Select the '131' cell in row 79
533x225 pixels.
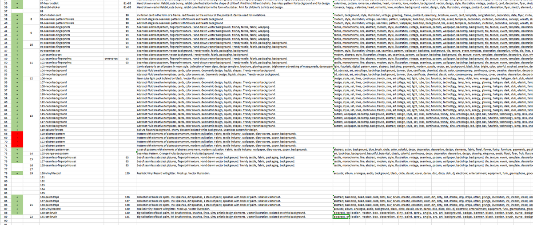point(71,177)
